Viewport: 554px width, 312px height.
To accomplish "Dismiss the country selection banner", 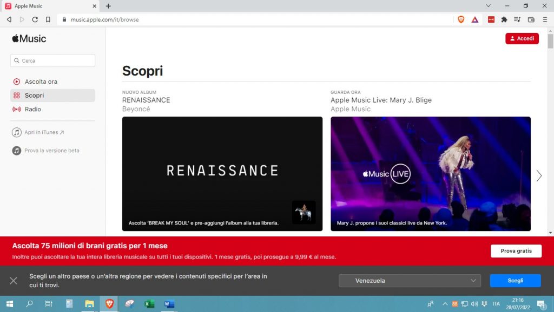I will click(x=14, y=281).
